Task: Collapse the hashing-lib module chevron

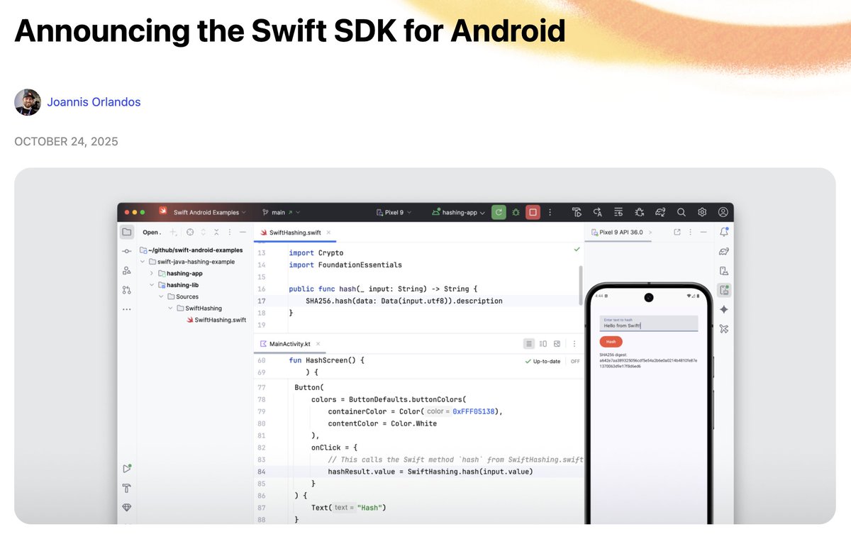Action: 152,285
